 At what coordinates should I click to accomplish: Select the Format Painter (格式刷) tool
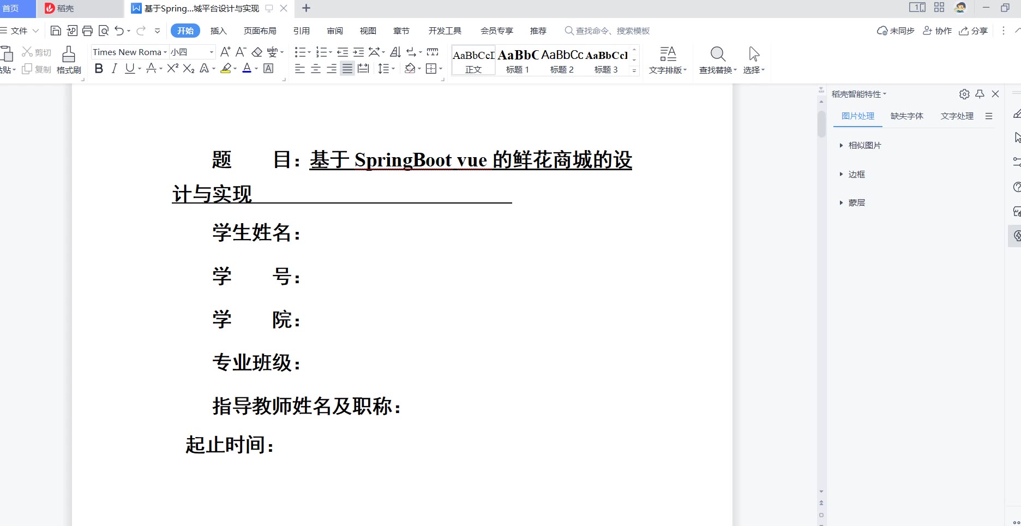(69, 60)
